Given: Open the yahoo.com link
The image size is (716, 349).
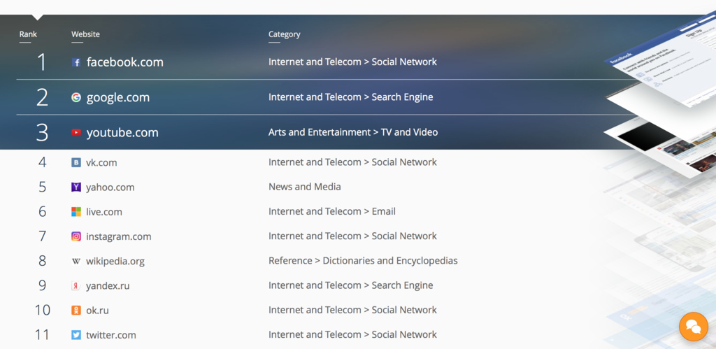Looking at the screenshot, I should tap(110, 187).
